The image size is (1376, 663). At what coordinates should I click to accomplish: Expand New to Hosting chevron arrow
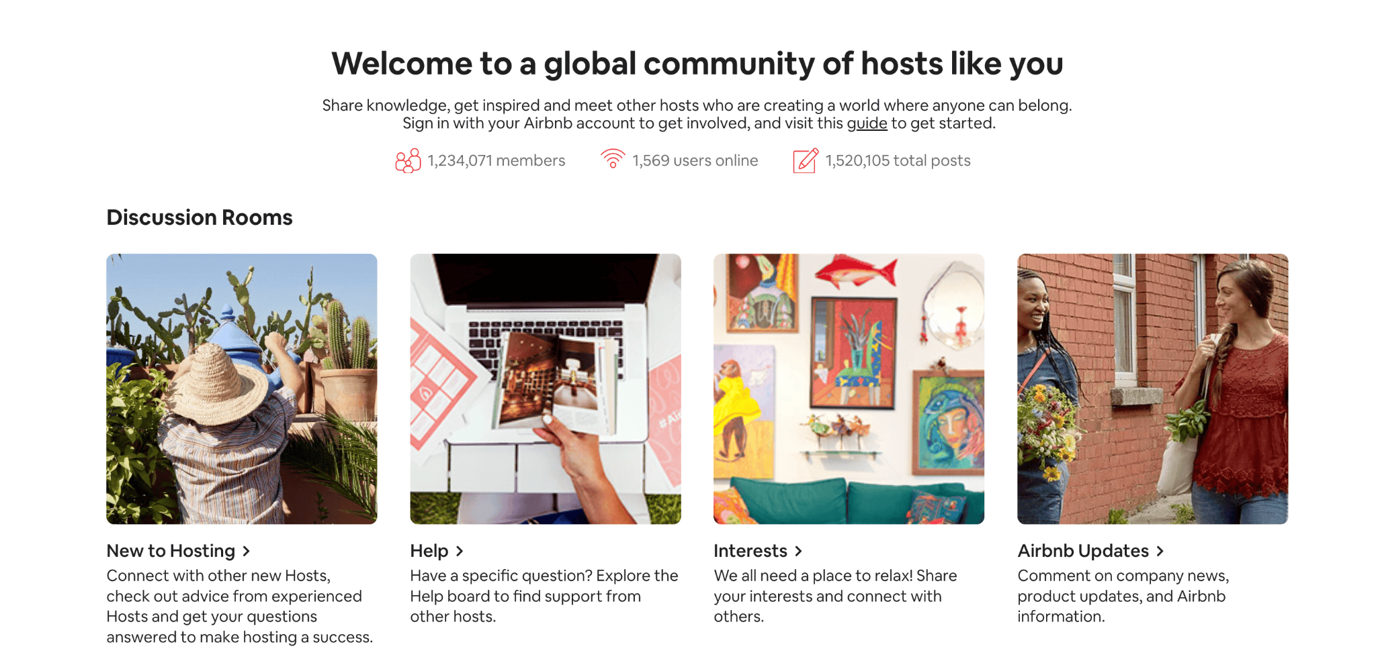pos(247,552)
